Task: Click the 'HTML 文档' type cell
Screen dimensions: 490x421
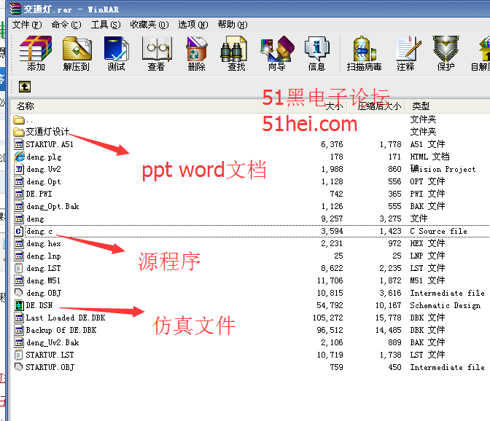Action: pos(429,157)
